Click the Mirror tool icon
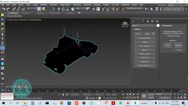The image size is (188, 106). (x=147, y=9)
